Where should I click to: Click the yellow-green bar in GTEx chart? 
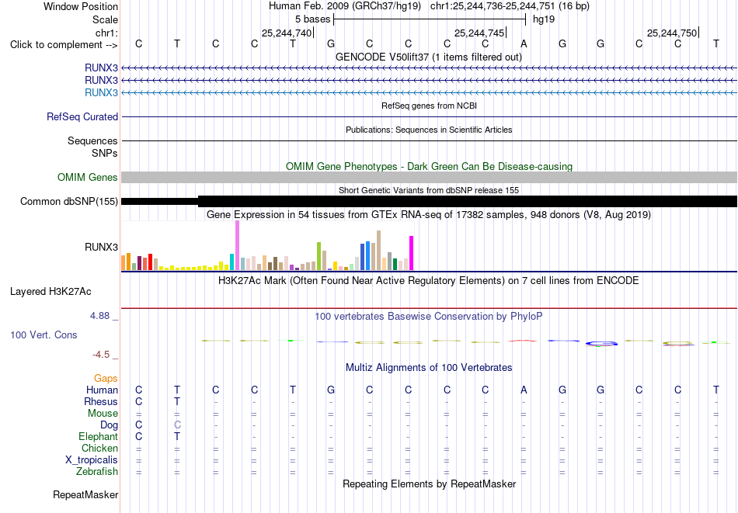click(319, 256)
